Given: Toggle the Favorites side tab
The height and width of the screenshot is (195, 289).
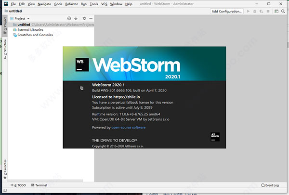Looking at the screenshot, I should 5,169.
